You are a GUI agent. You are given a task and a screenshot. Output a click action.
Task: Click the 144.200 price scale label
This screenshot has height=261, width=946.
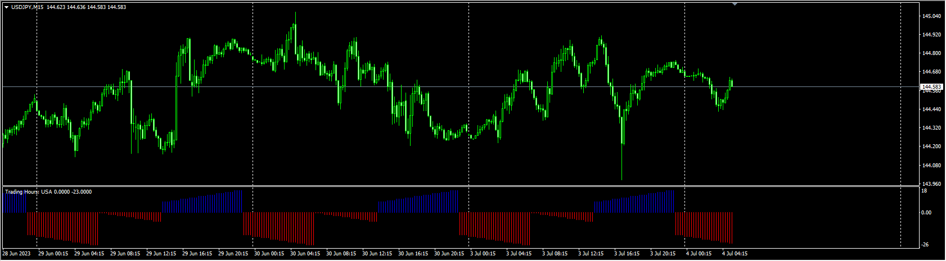click(x=931, y=146)
